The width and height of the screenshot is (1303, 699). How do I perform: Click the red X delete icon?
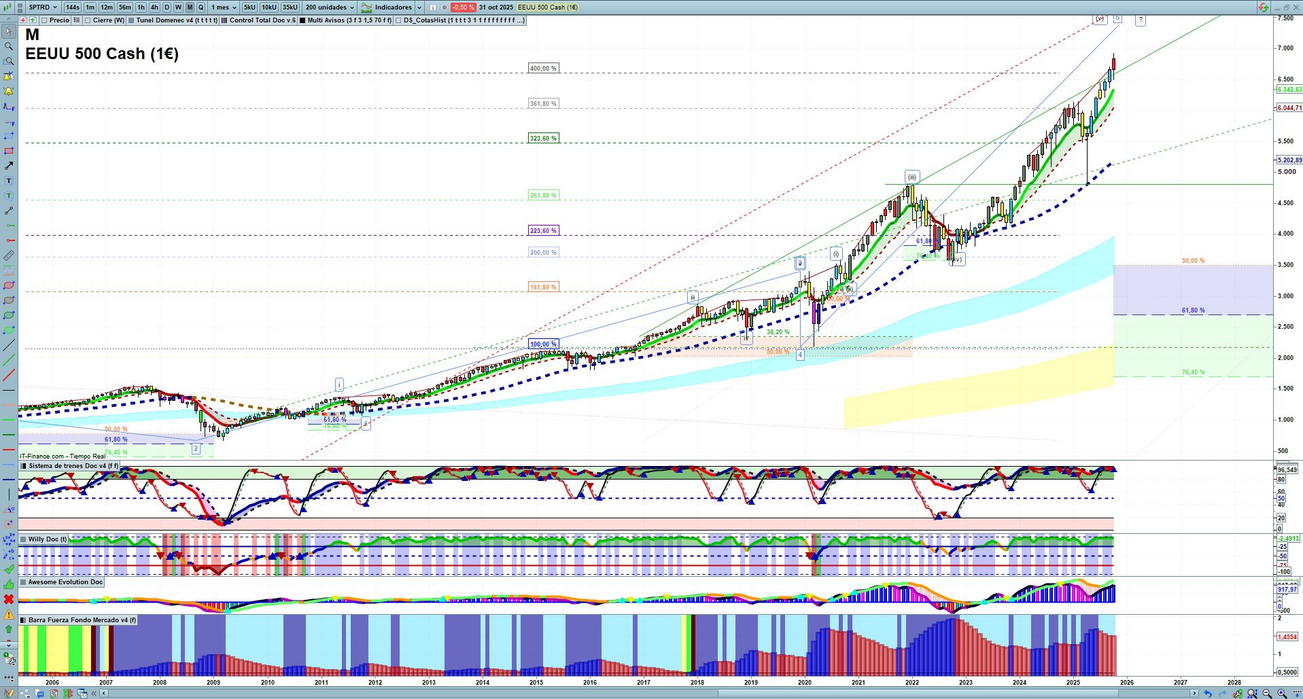(9, 599)
